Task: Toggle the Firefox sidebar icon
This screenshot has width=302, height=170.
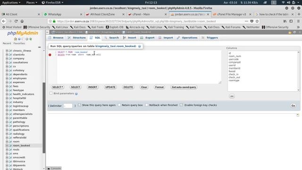Action: tap(291, 21)
